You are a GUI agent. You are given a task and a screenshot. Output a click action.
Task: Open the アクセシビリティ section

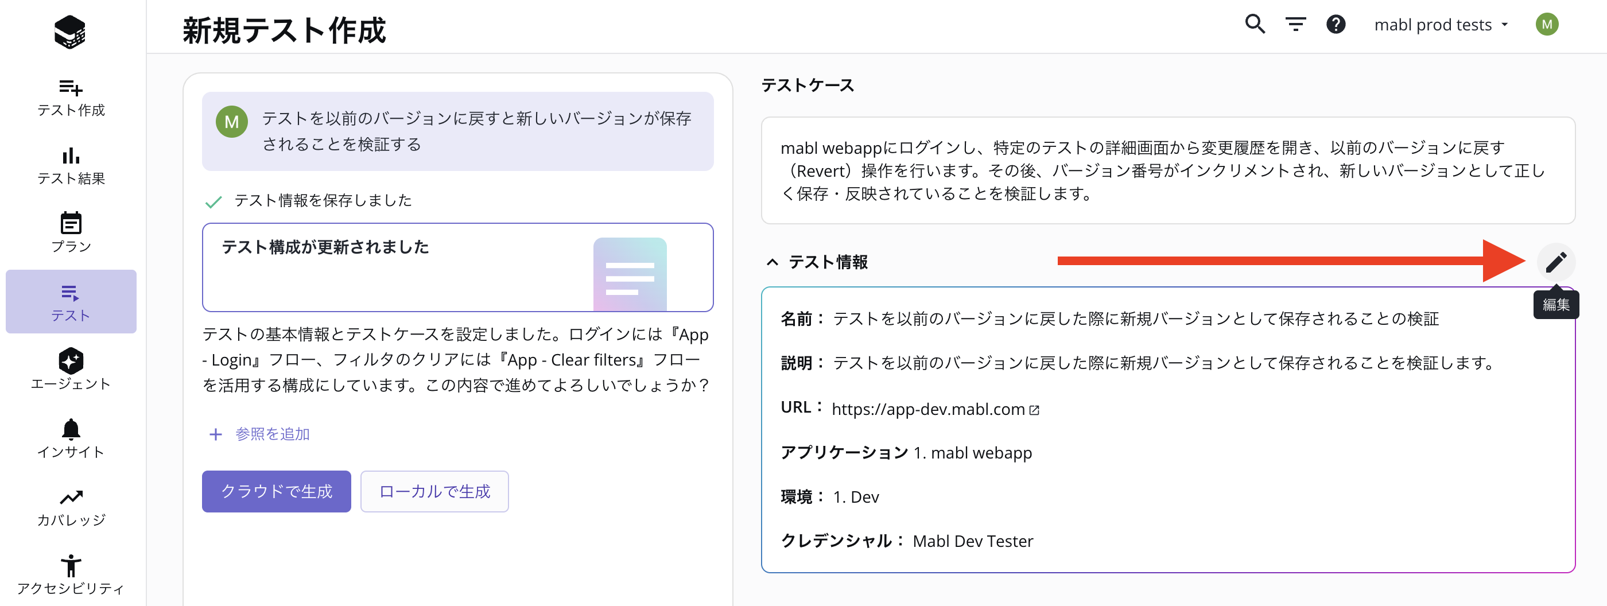pyautogui.click(x=71, y=575)
